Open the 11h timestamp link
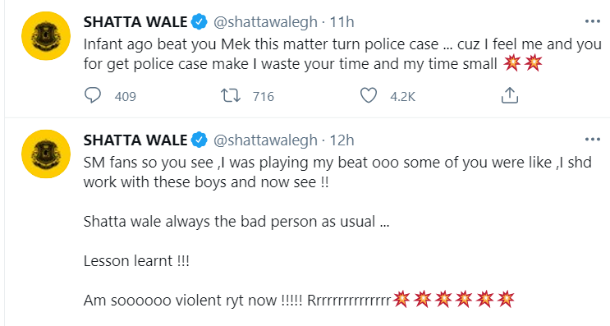This screenshot has height=326, width=610. 342,22
